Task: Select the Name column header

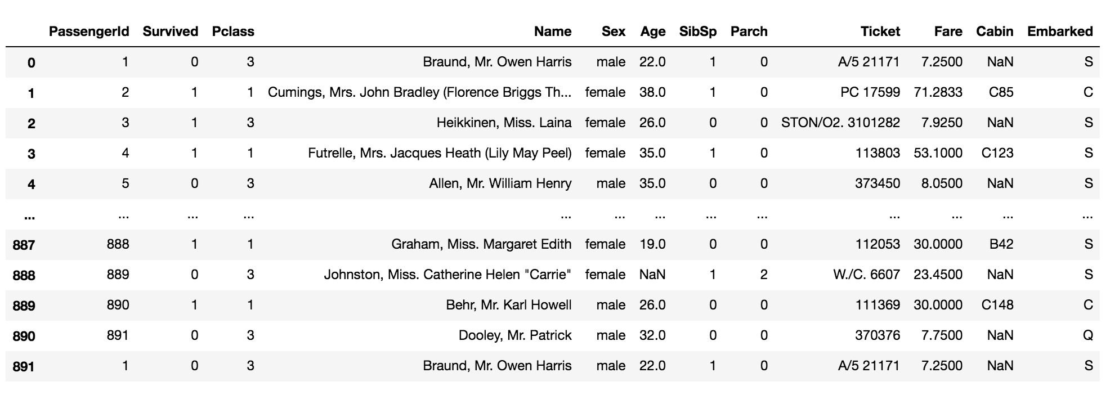Action: [x=552, y=32]
